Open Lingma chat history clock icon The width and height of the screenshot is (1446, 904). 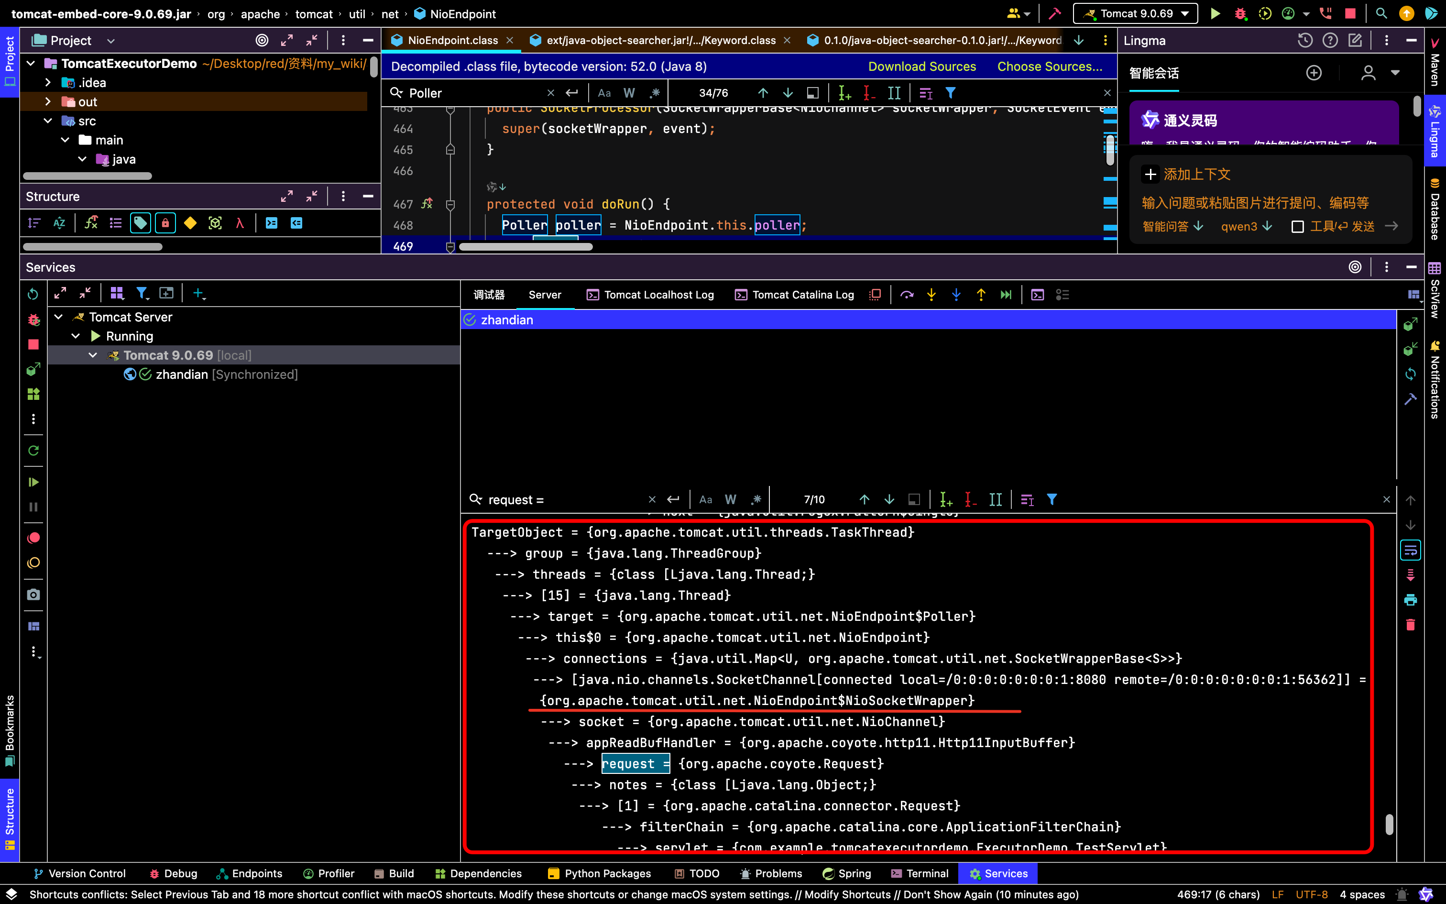pos(1305,40)
